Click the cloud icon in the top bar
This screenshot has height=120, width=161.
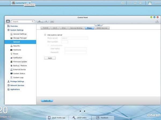[x=123, y=3]
